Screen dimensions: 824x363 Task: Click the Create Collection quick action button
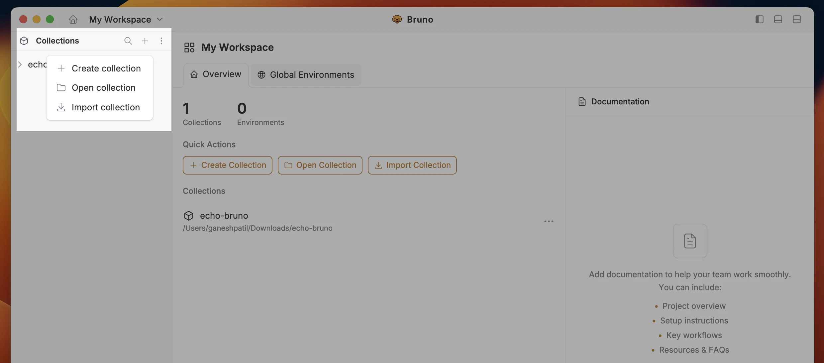pyautogui.click(x=227, y=165)
